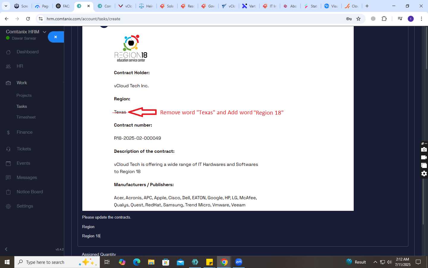Expand the Comtanix HRM account dropdown
This screenshot has height=268, width=428.
click(x=45, y=32)
